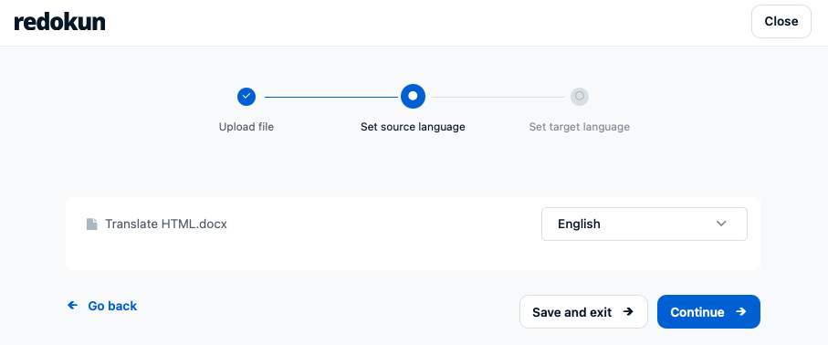
Task: Expand the language dropdown chevron
Action: coord(721,224)
